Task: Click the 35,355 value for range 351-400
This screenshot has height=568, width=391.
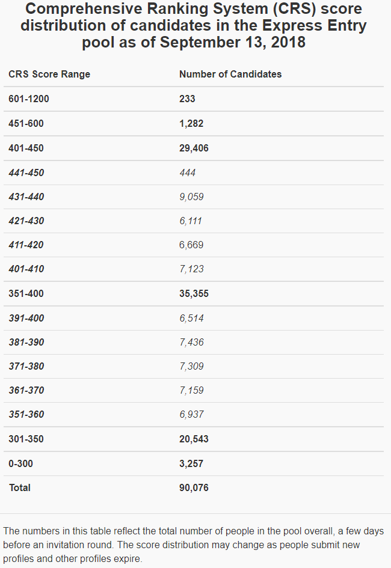Action: (194, 294)
